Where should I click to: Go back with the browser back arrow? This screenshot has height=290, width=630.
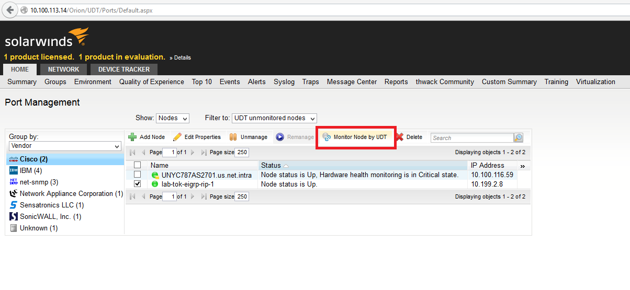tap(10, 10)
